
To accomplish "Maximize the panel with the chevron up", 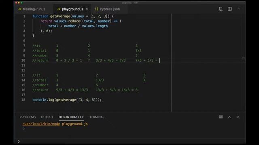I will coord(229,117).
